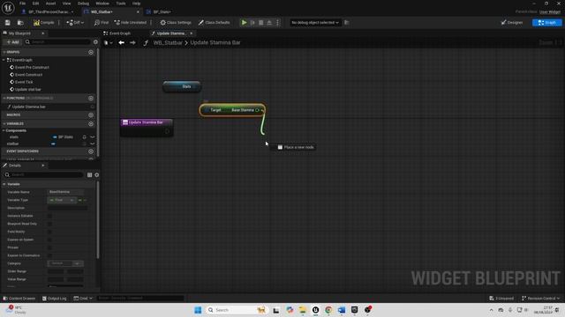Open the Event Graph tab
Screen dimensions: 565x317
pos(117,33)
